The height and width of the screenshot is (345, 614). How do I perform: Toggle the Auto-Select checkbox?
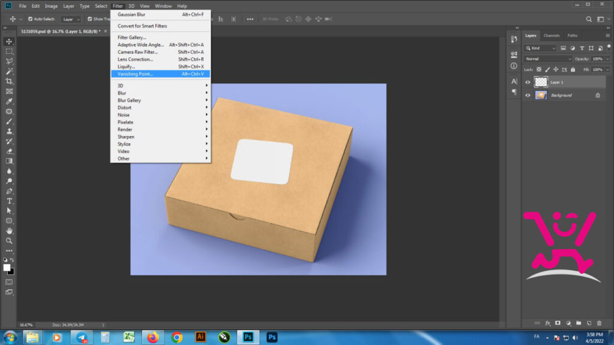coord(30,19)
